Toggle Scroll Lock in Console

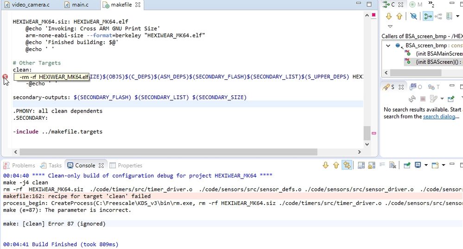point(372,165)
